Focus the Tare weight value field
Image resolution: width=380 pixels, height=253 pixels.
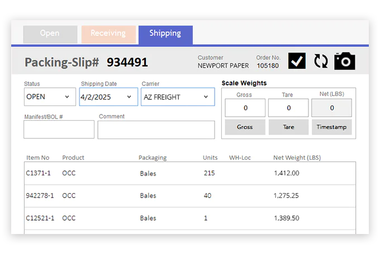coord(288,108)
